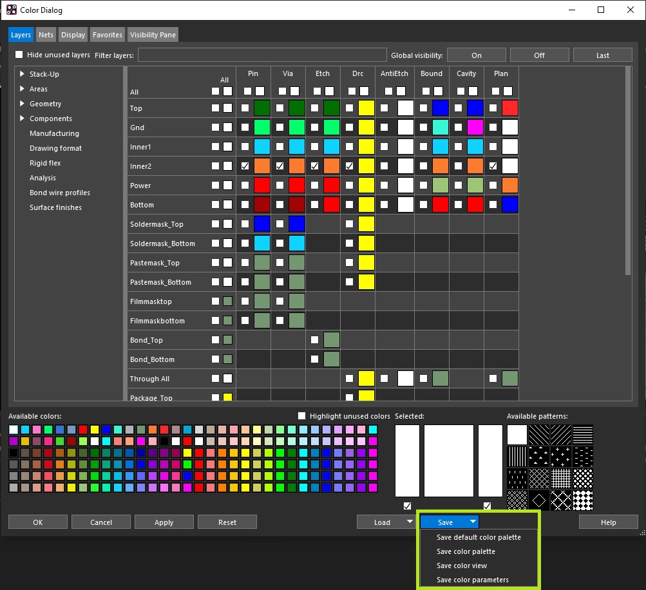Select the diamond outline pattern
This screenshot has height=590, width=646.
(539, 500)
